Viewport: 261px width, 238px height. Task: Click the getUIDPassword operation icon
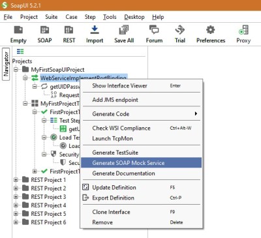(x=44, y=87)
